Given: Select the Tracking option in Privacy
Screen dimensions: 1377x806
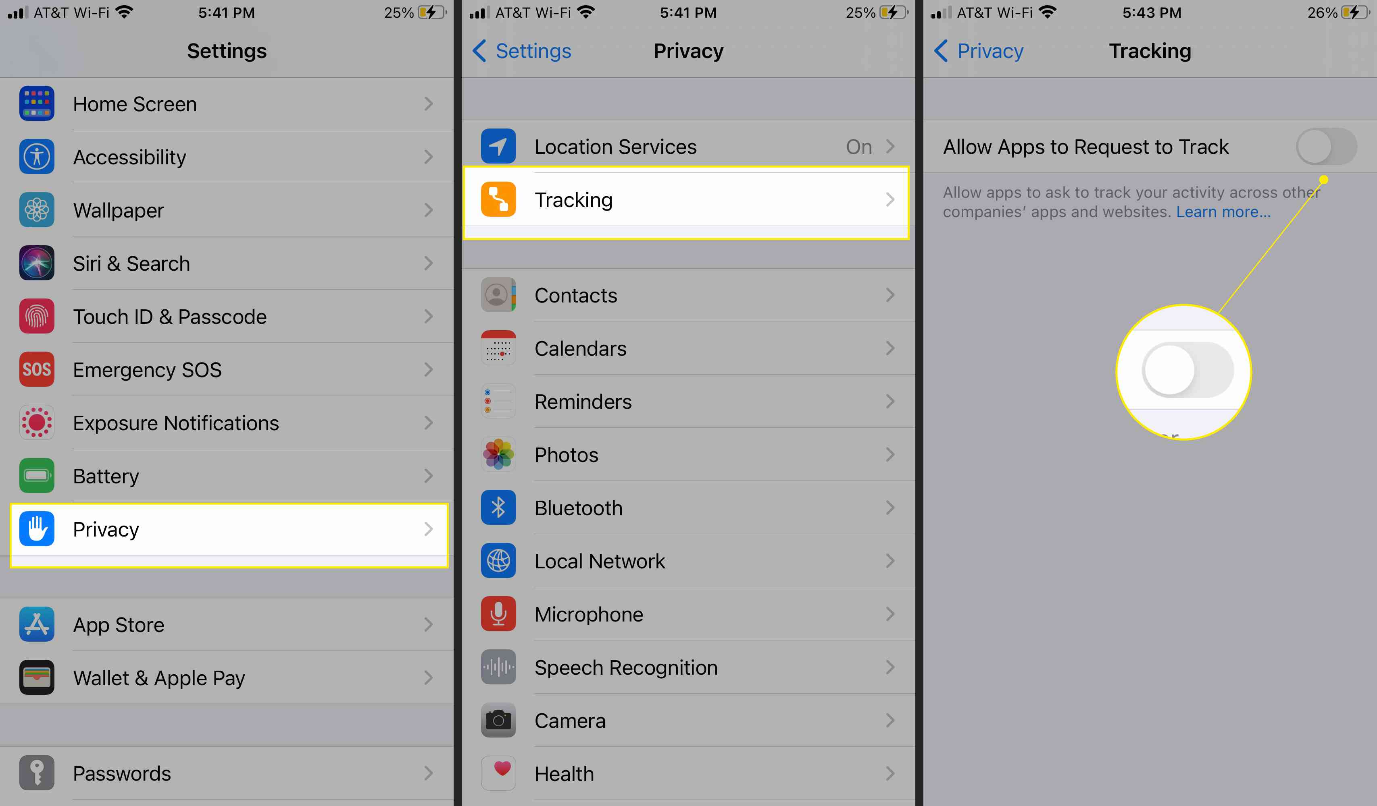Looking at the screenshot, I should click(687, 199).
